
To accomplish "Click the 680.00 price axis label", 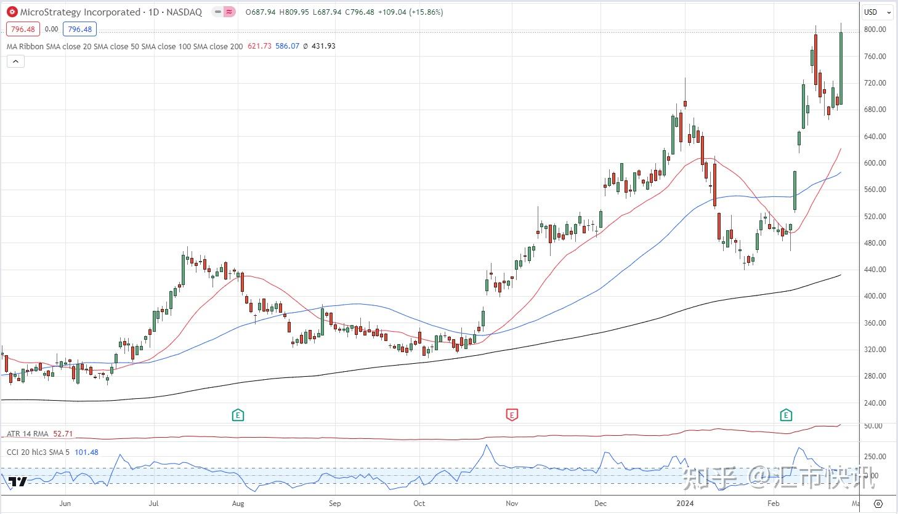I will 875,110.
